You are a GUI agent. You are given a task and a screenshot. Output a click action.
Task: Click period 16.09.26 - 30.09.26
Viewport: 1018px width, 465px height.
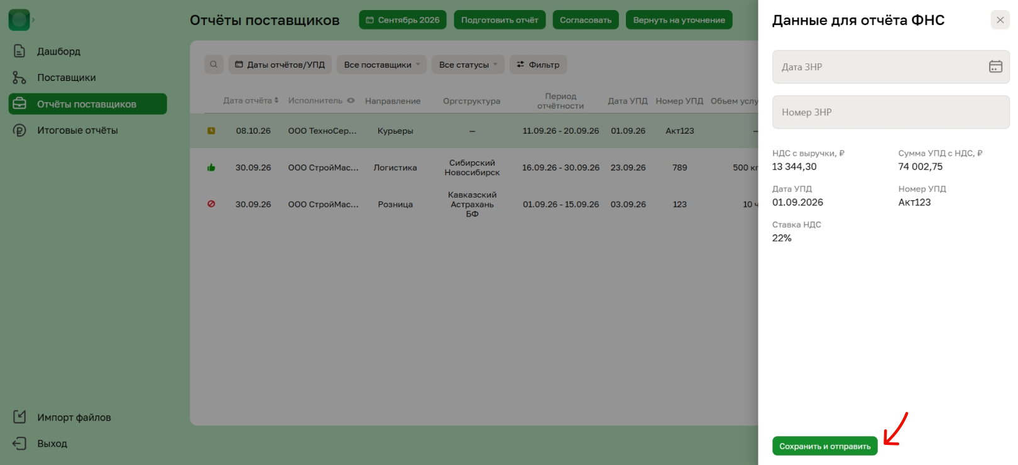click(x=561, y=168)
